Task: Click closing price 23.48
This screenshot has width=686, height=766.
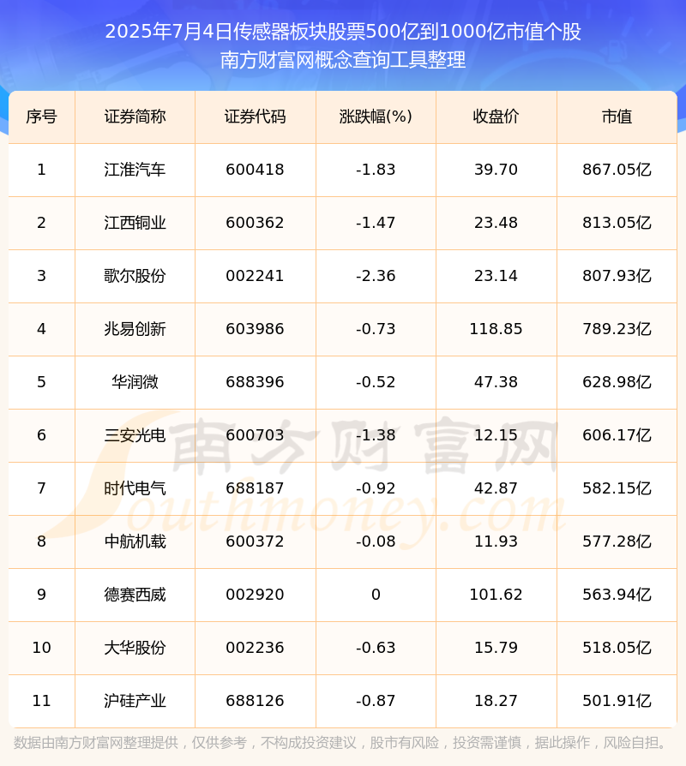Action: click(x=496, y=223)
